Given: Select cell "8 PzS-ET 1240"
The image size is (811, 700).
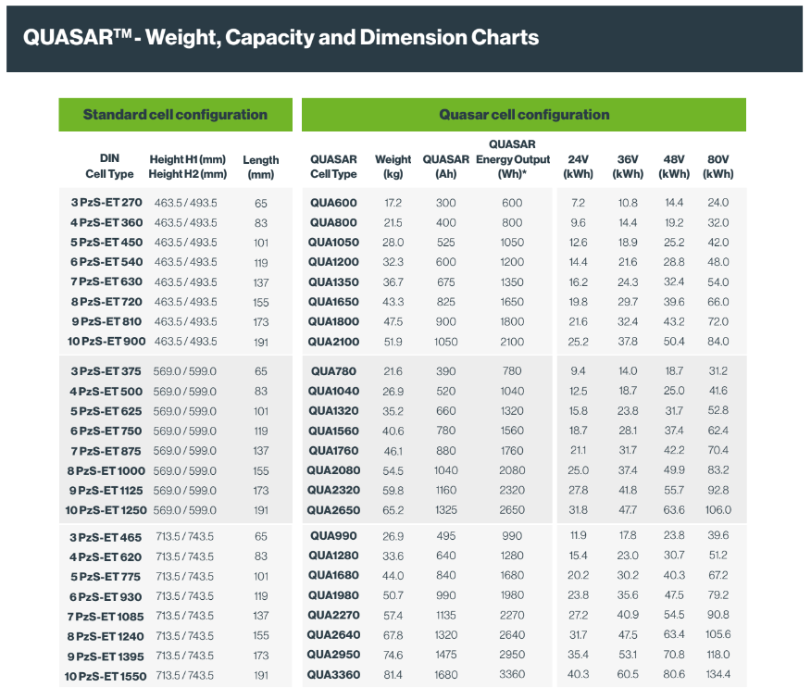Looking at the screenshot, I should (x=106, y=637).
